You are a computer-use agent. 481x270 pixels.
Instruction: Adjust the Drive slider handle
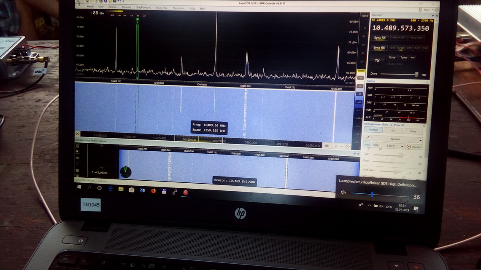pos(416,75)
